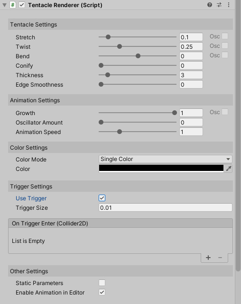This screenshot has width=241, height=304.
Task: Open the black Color swatch picker
Action: pyautogui.click(x=161, y=169)
